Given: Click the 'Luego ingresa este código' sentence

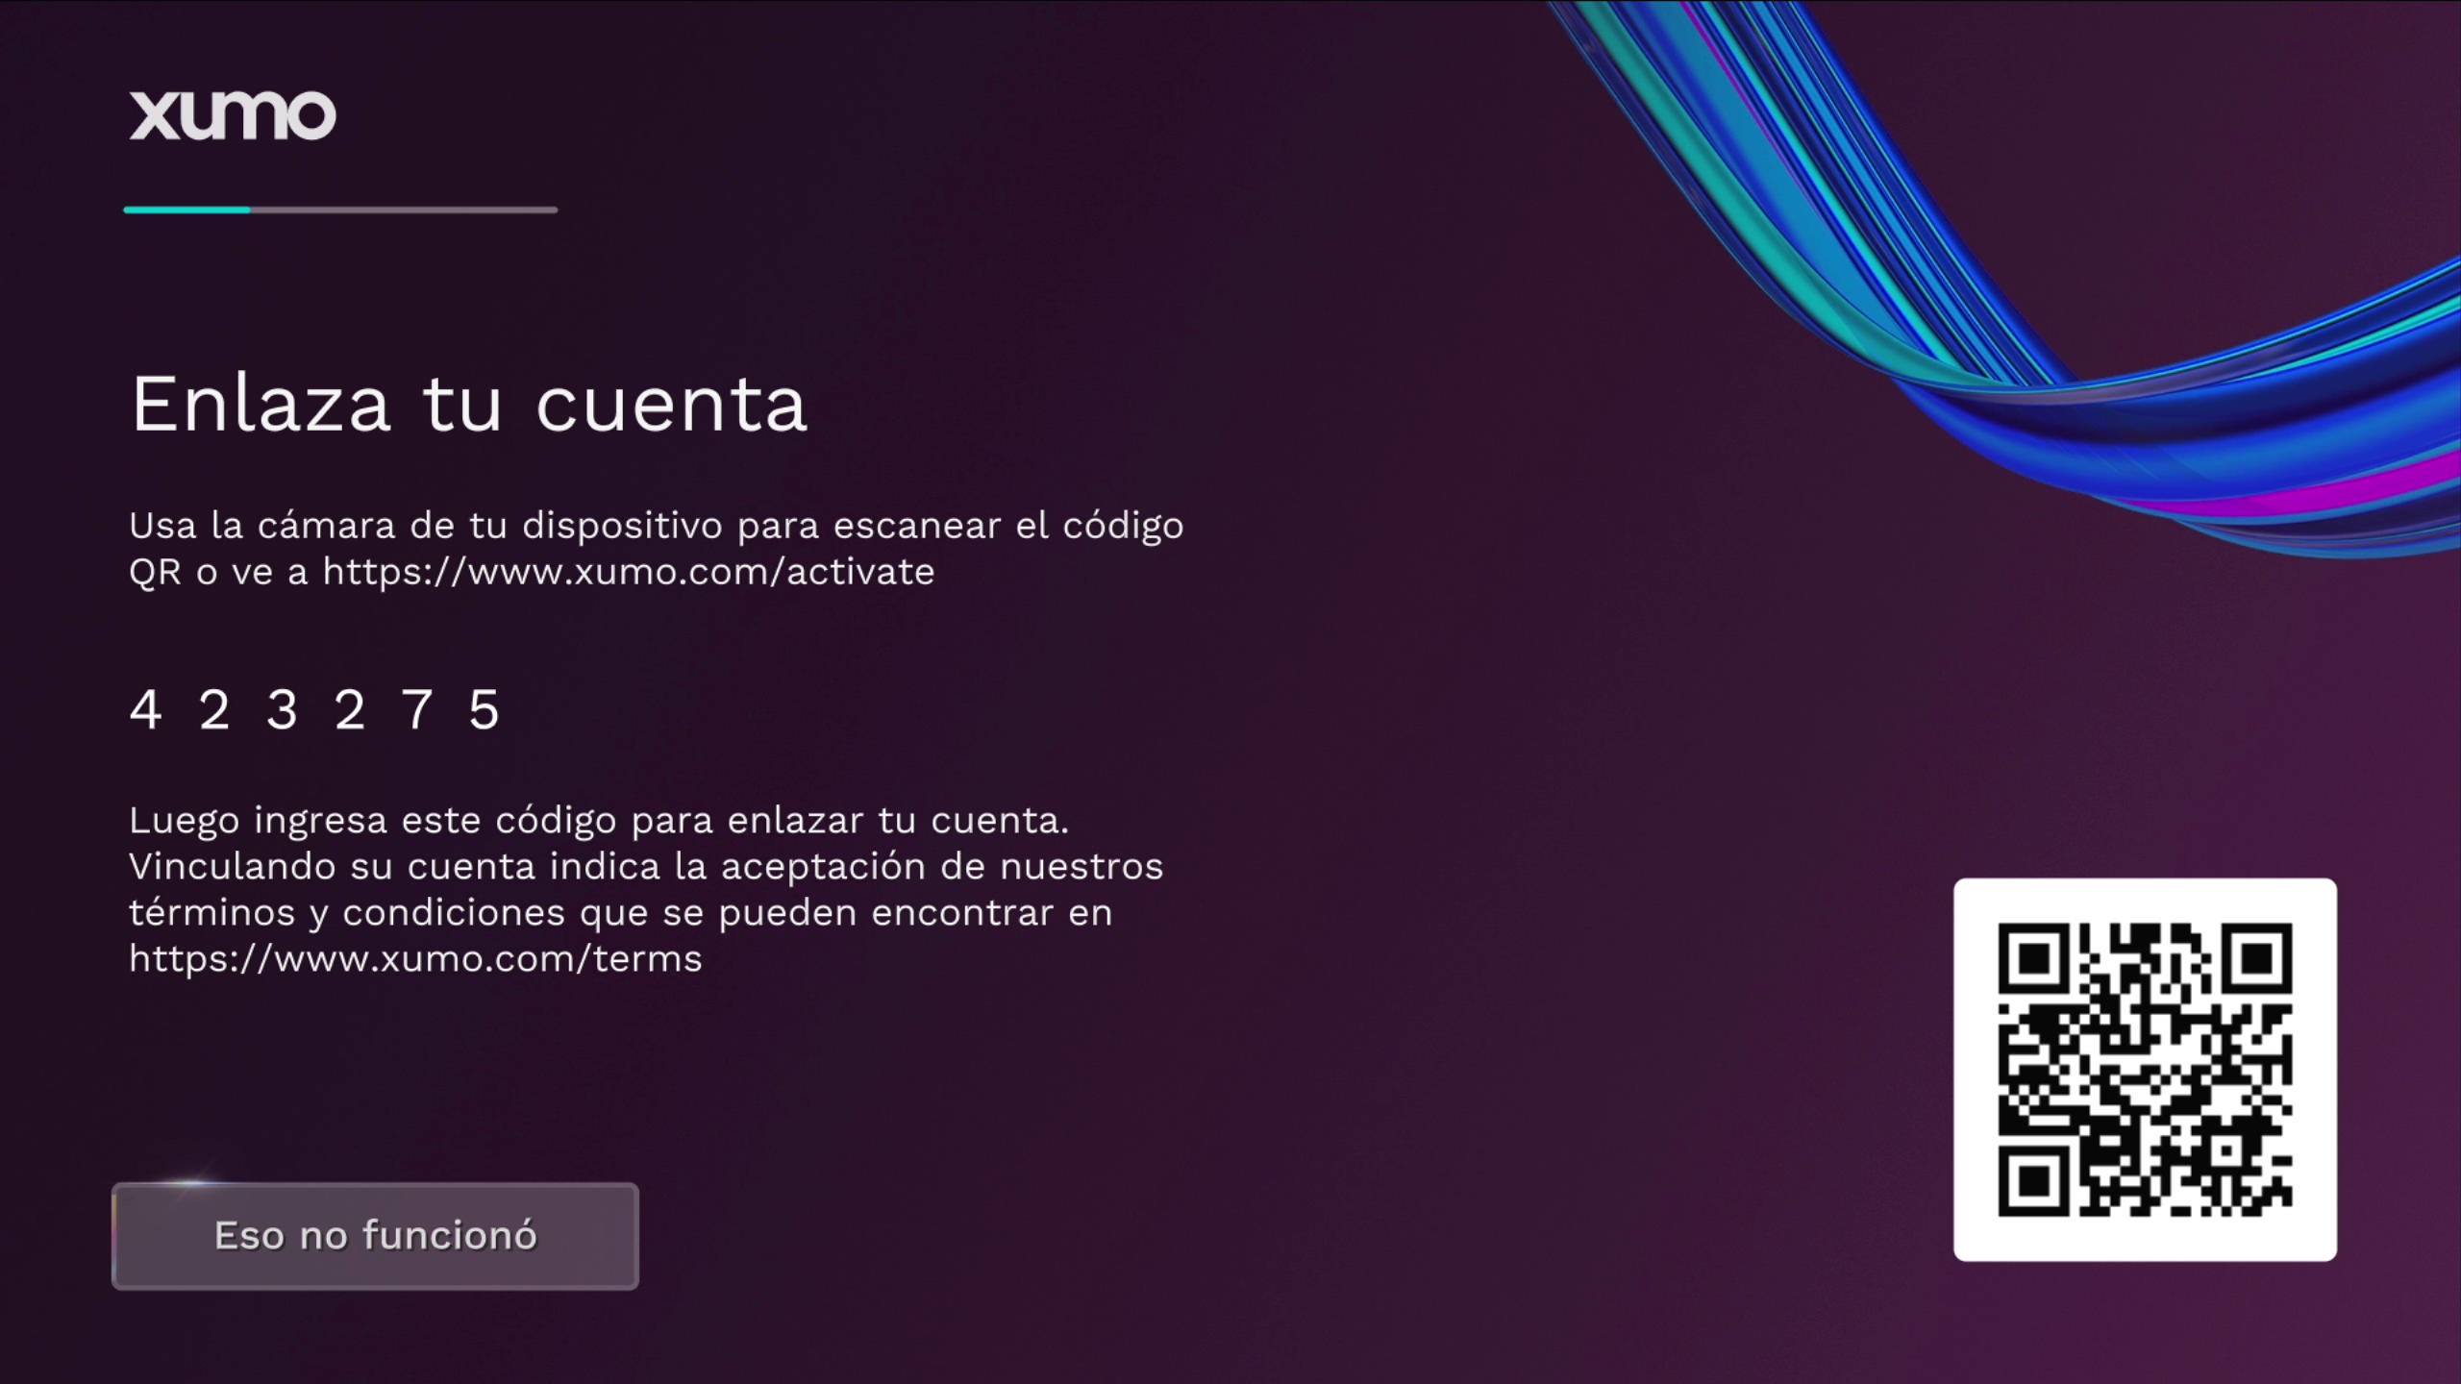Looking at the screenshot, I should click(x=599, y=821).
